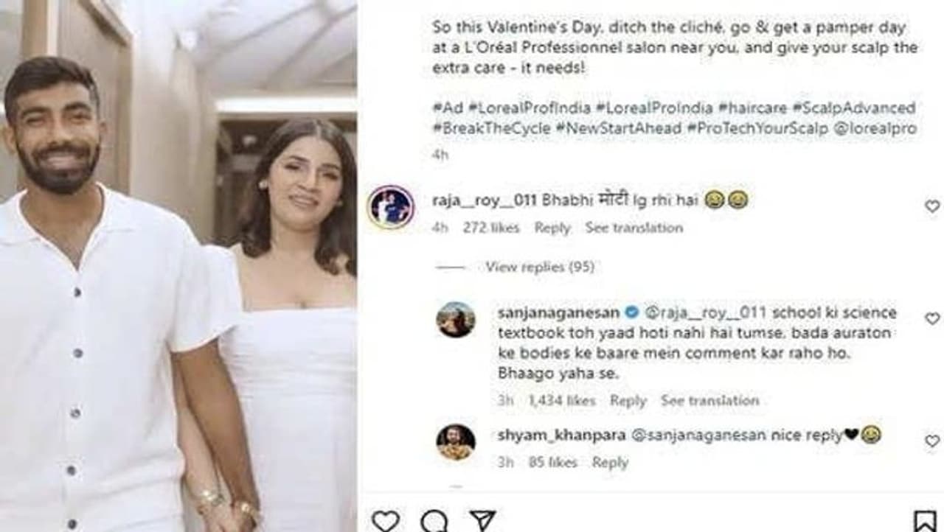Like shyam_khanpara's reply
Viewport: 944px width, 532px height.
pos(932,441)
